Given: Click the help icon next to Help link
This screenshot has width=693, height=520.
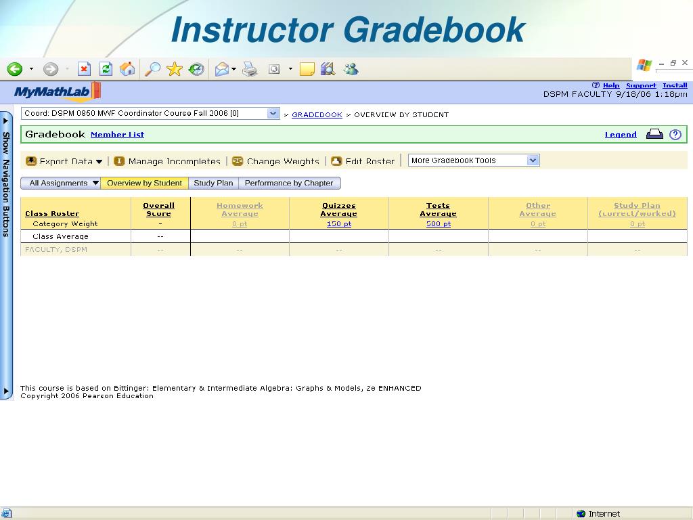Looking at the screenshot, I should (596, 85).
